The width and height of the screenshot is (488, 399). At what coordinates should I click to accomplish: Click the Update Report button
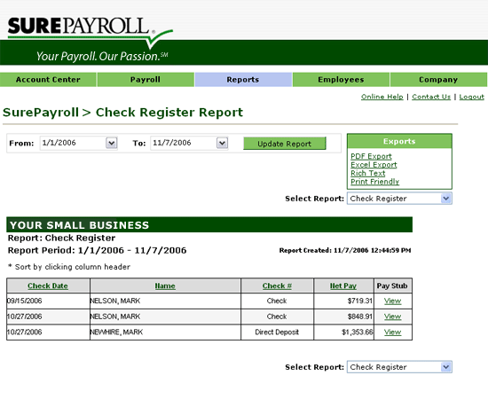[x=285, y=144]
